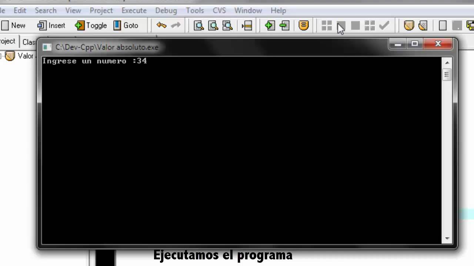Viewport: 474px width, 266px height.
Task: Click the Rebuild All icon
Action: click(370, 25)
